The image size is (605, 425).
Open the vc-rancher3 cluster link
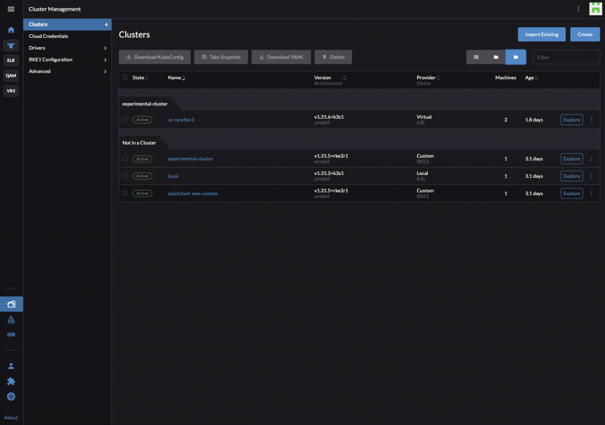(181, 119)
